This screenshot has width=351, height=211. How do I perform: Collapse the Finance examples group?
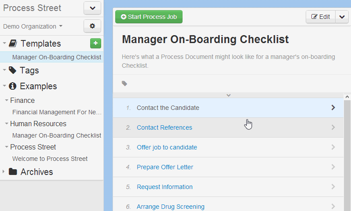[x=7, y=100]
